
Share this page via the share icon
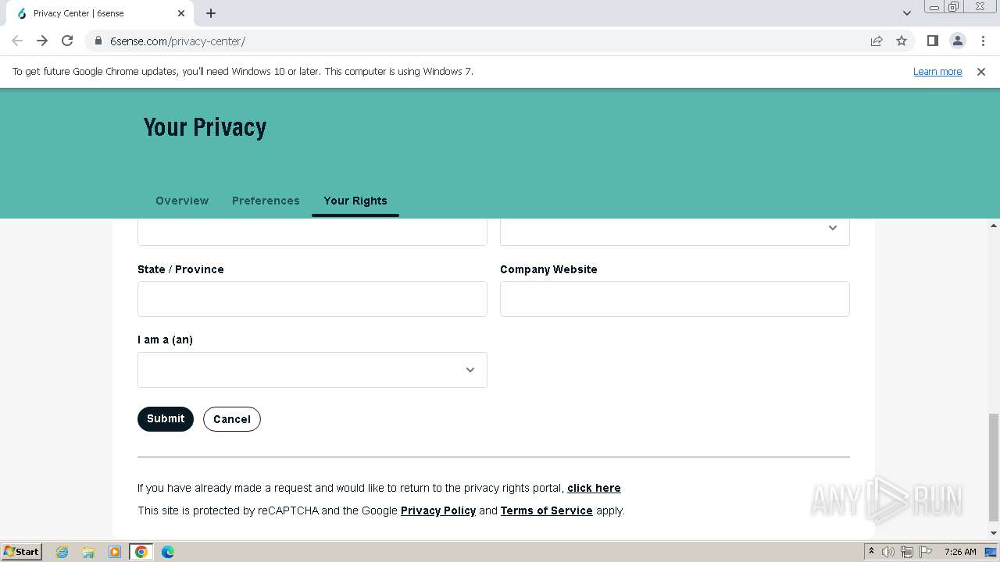pos(877,41)
